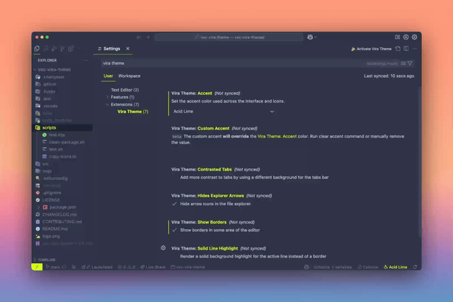Open the Source Control branch icon
The width and height of the screenshot is (453, 302).
(62, 49)
